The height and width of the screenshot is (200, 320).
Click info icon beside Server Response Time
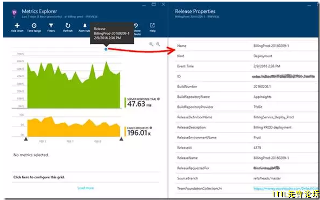pos(158,99)
